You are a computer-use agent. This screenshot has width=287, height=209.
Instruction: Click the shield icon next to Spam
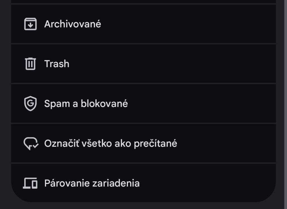(31, 103)
